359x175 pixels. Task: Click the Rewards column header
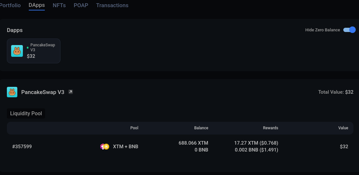pos(270,128)
